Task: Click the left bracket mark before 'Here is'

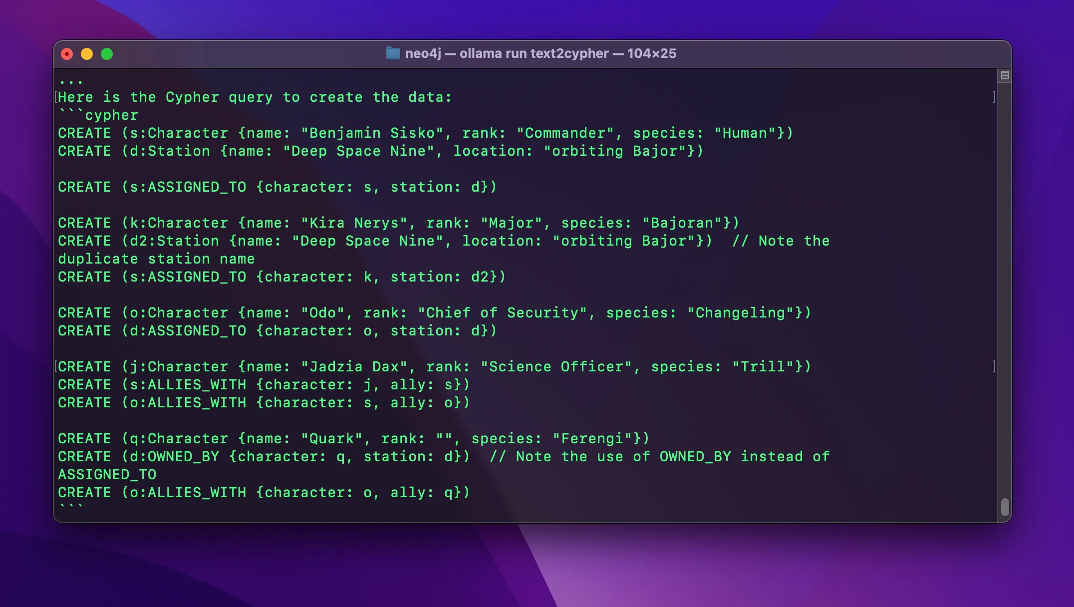Action: pyautogui.click(x=56, y=97)
